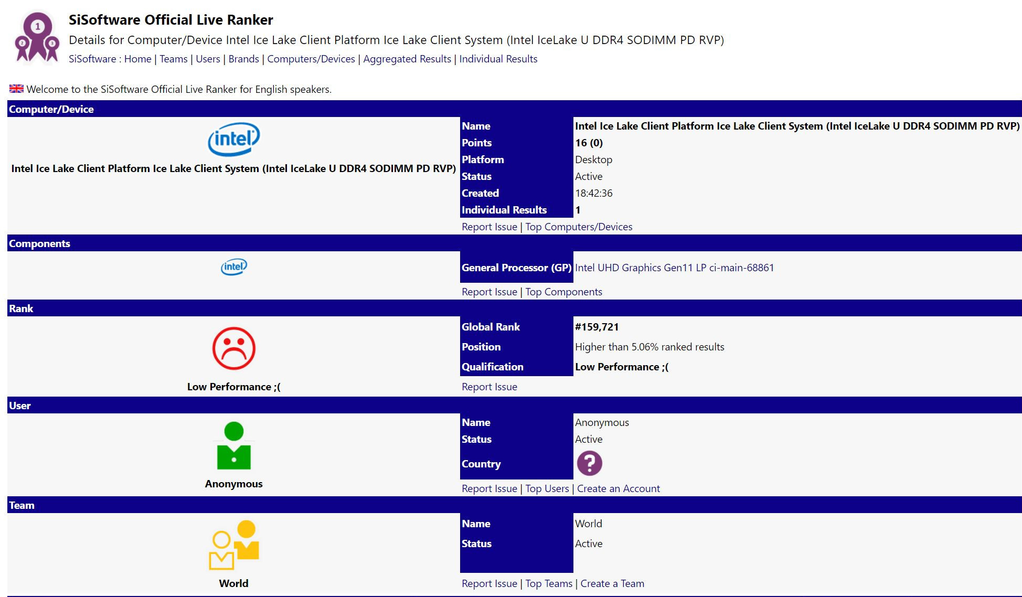Click the Global Rank value #159,721
This screenshot has width=1022, height=597.
coord(597,327)
